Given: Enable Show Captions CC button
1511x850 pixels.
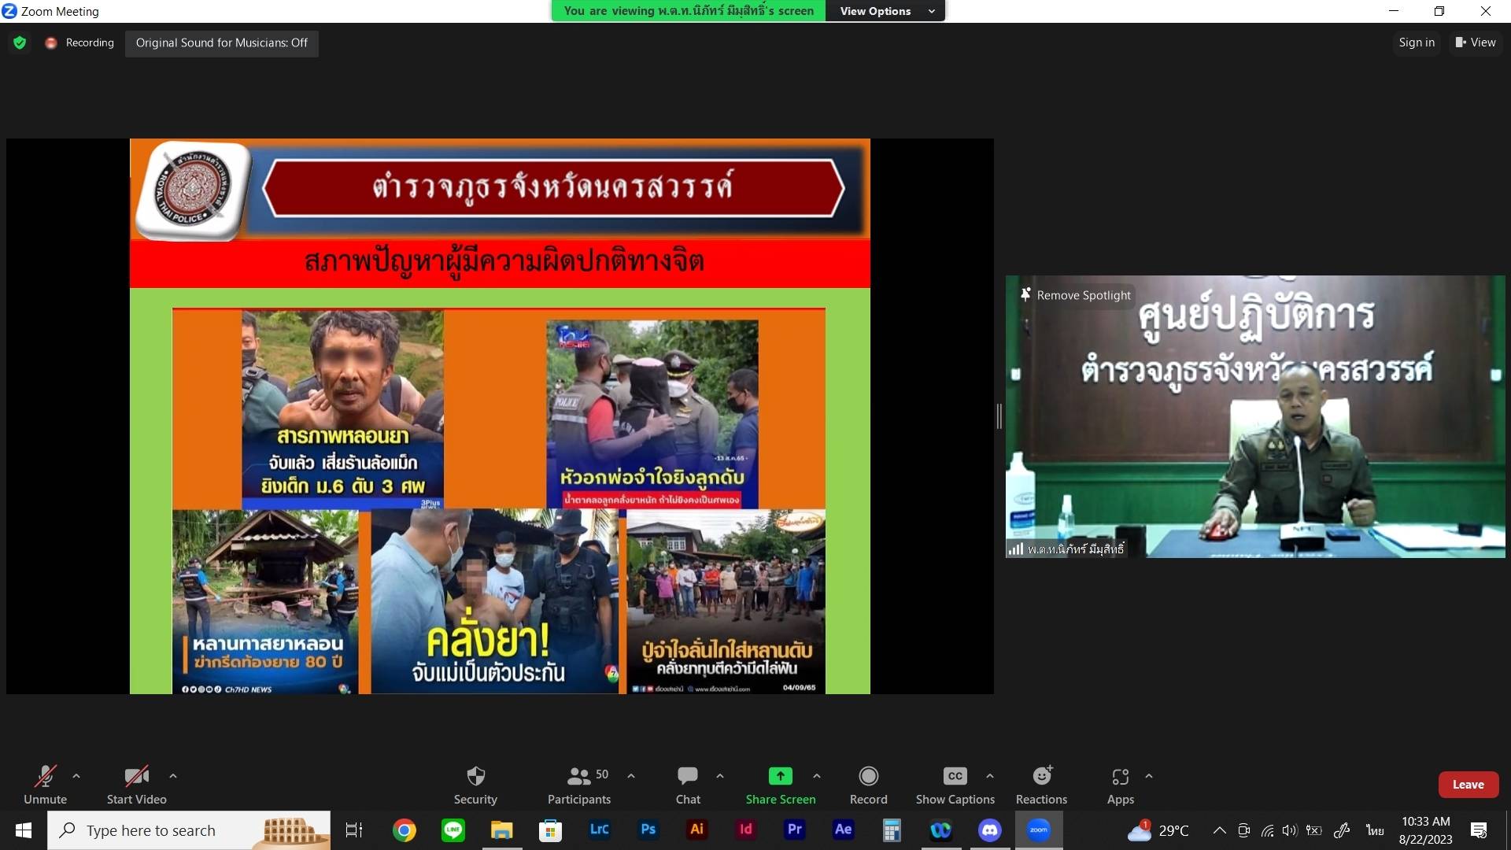Looking at the screenshot, I should tap(955, 777).
